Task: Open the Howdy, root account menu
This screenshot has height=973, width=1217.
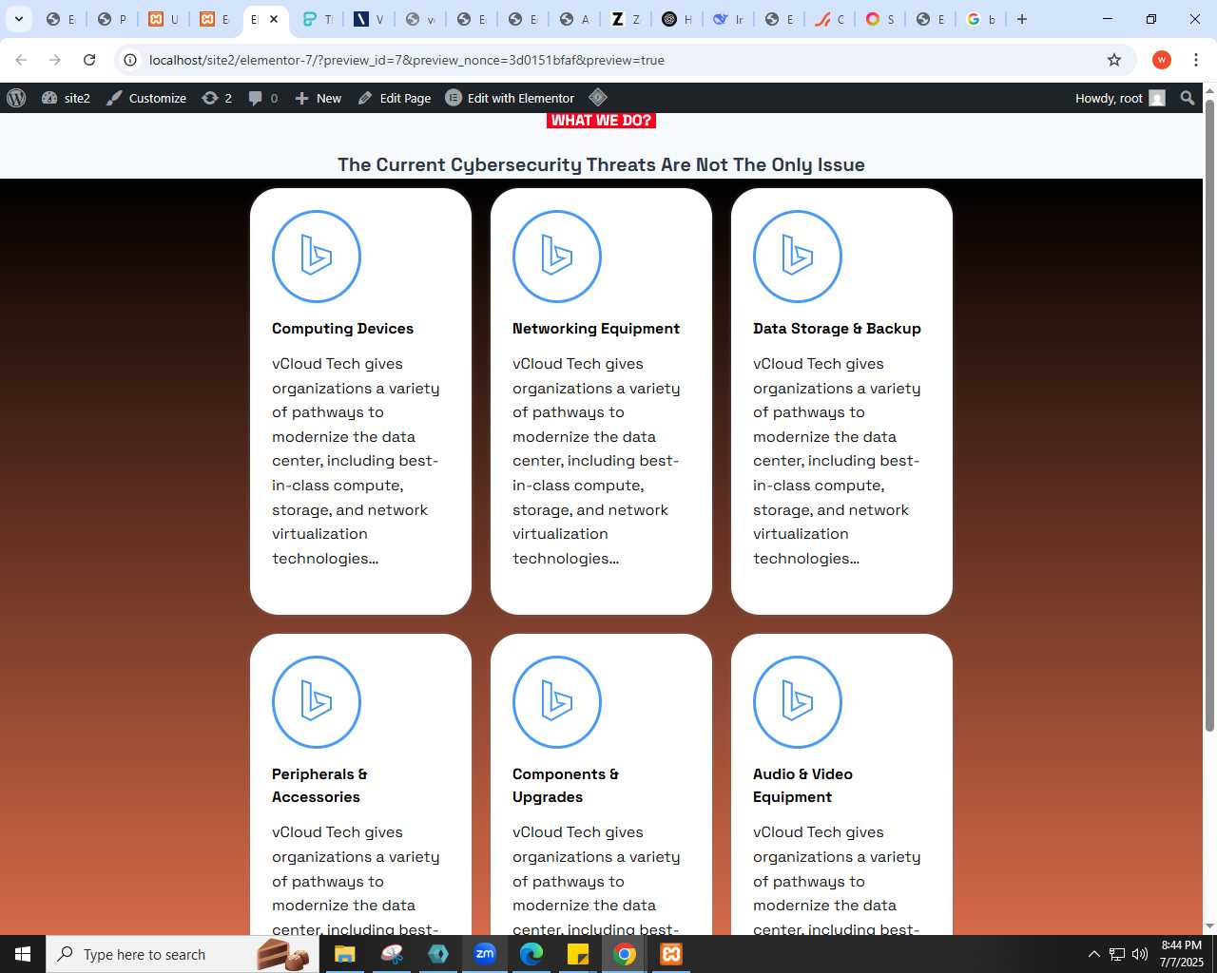Action: point(1120,98)
